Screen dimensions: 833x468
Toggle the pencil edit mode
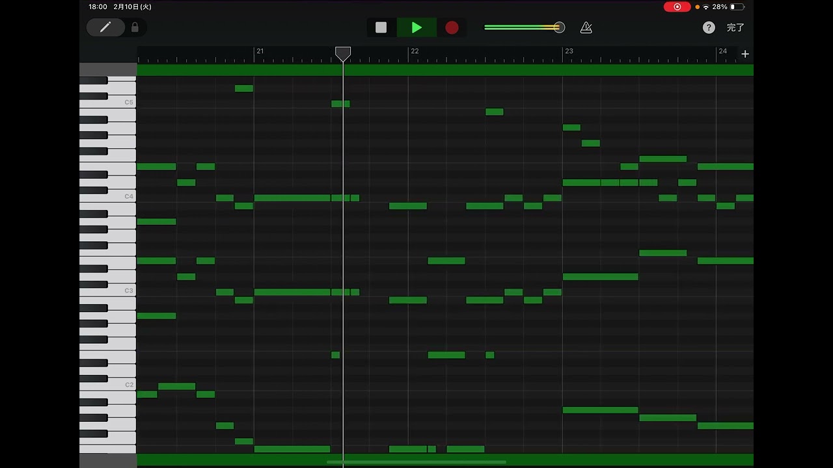(x=105, y=27)
